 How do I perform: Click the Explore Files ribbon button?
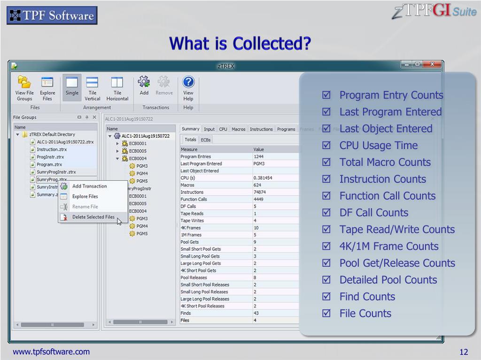coord(47,88)
